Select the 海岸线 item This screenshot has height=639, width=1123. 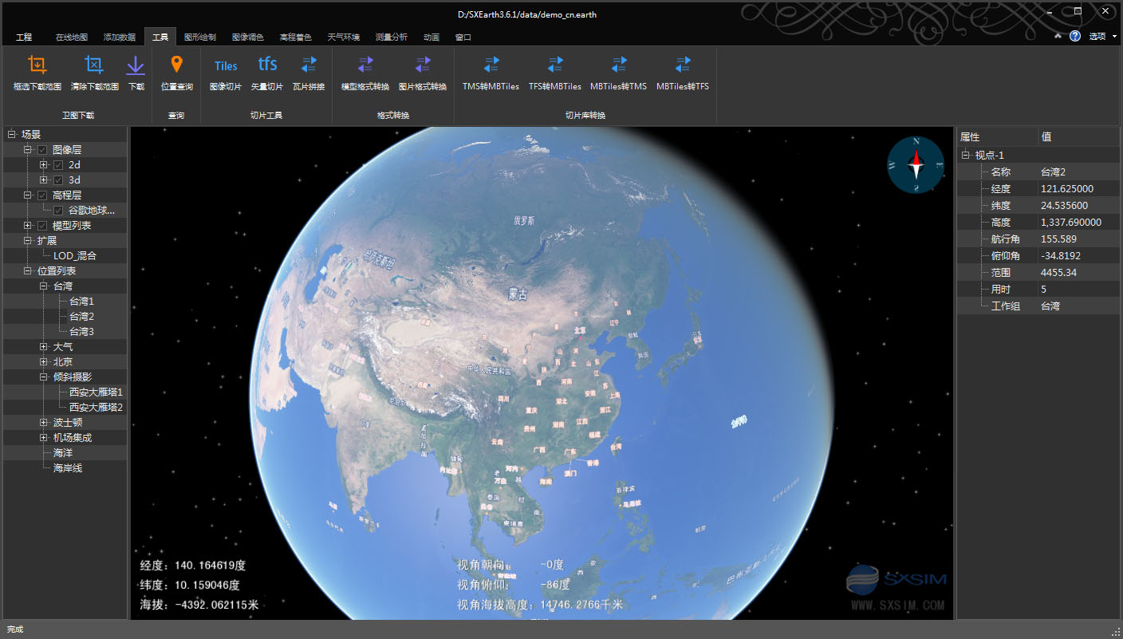point(68,467)
